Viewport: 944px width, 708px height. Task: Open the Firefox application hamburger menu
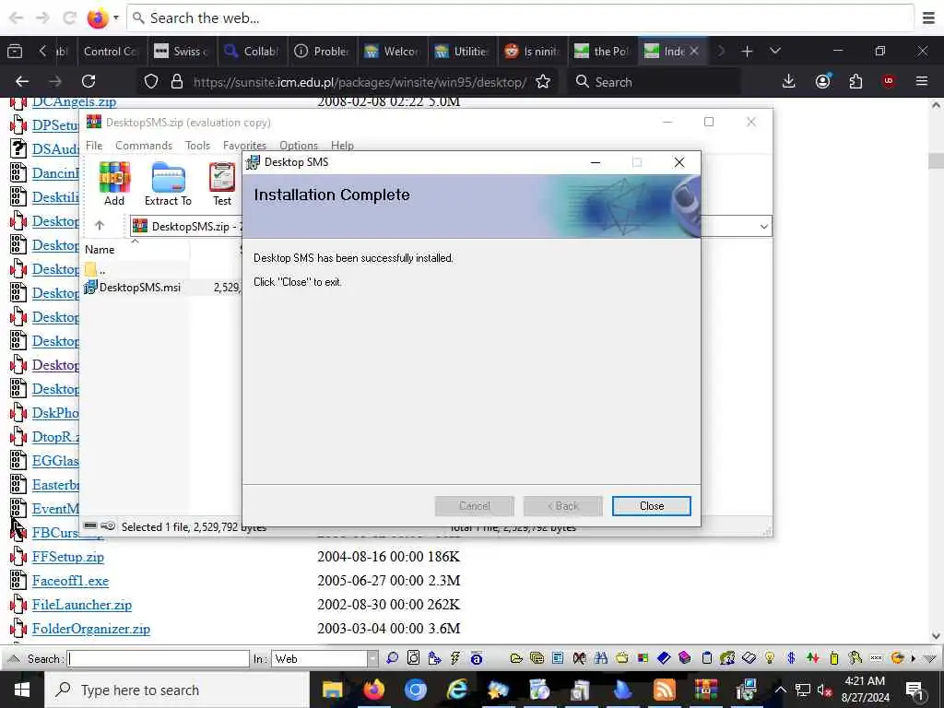922,81
